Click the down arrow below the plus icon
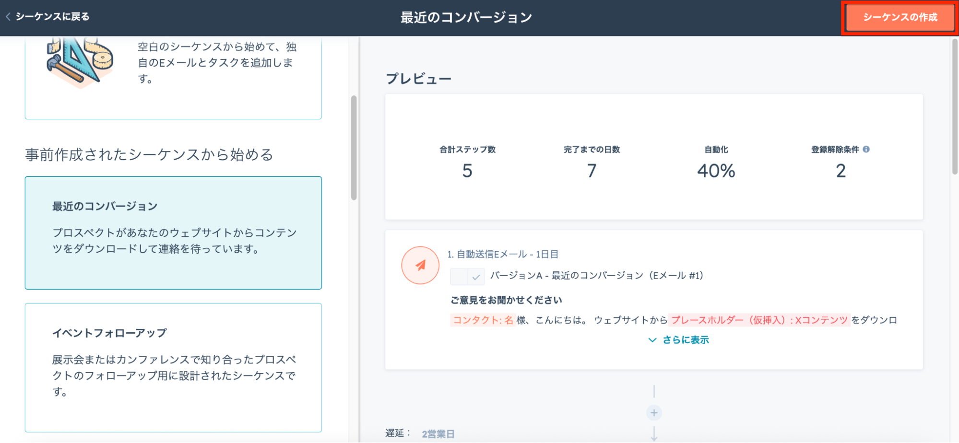This screenshot has width=959, height=443. coord(654,433)
